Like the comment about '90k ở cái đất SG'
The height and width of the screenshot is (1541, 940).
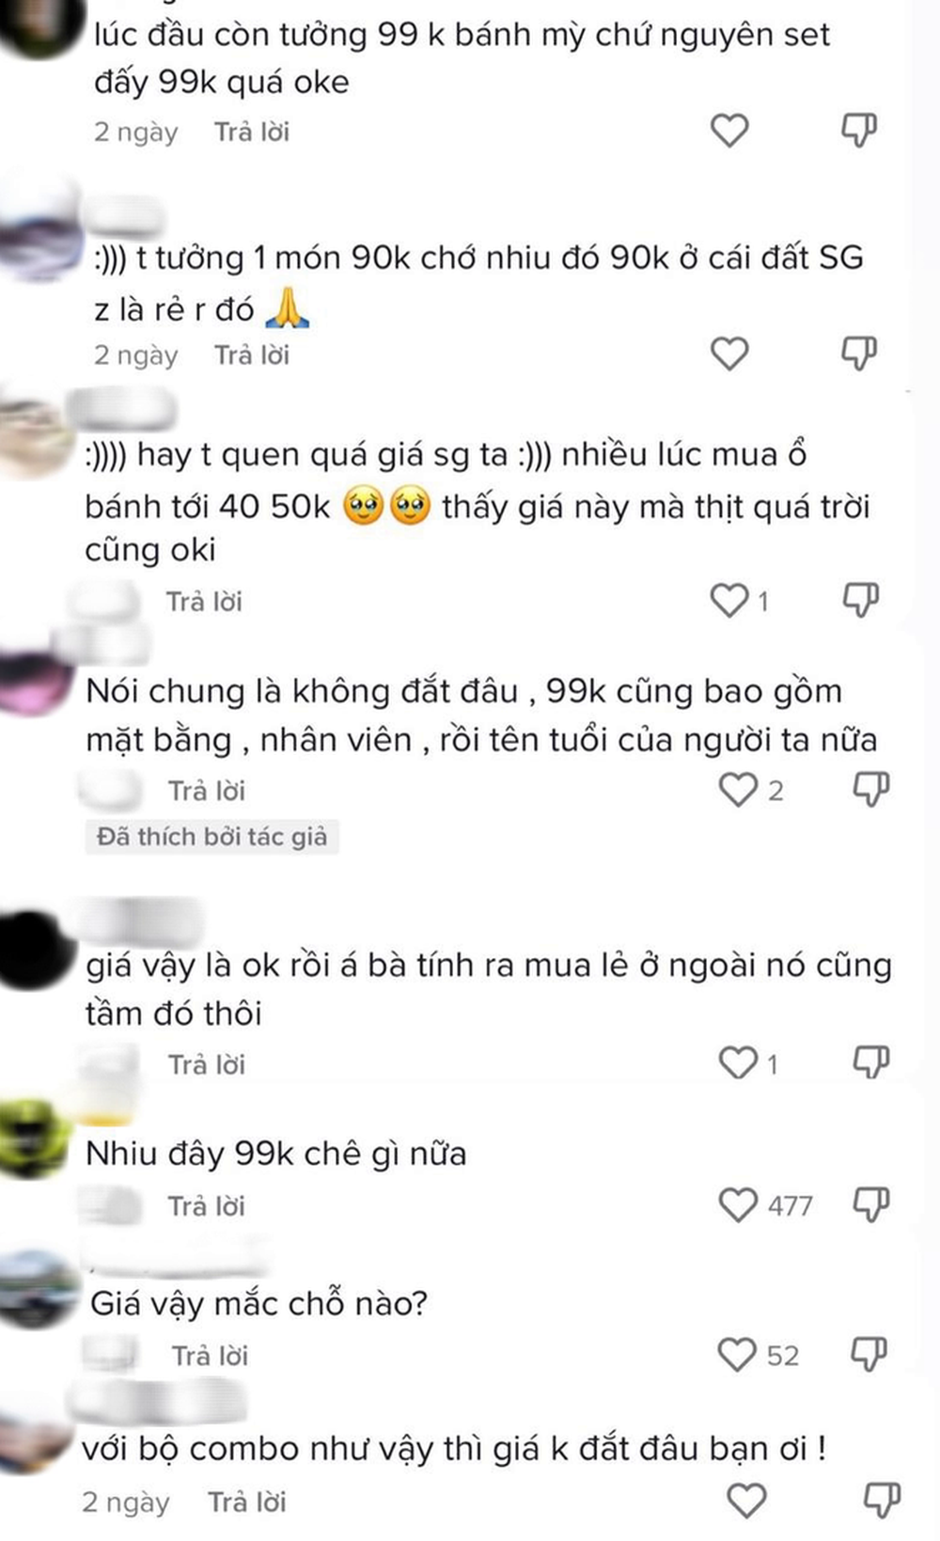(x=729, y=354)
